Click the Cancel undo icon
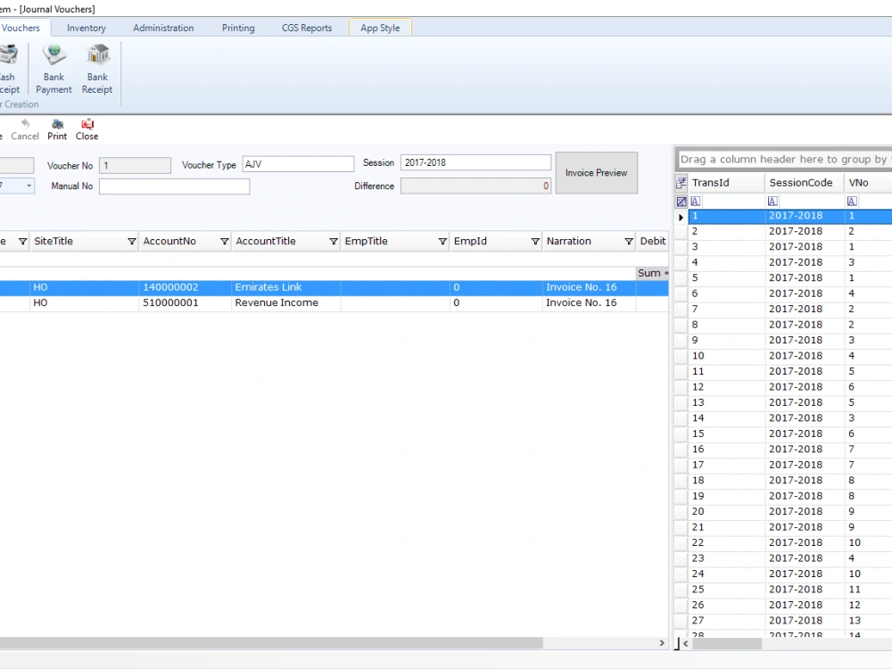The height and width of the screenshot is (669, 892). pos(25,129)
